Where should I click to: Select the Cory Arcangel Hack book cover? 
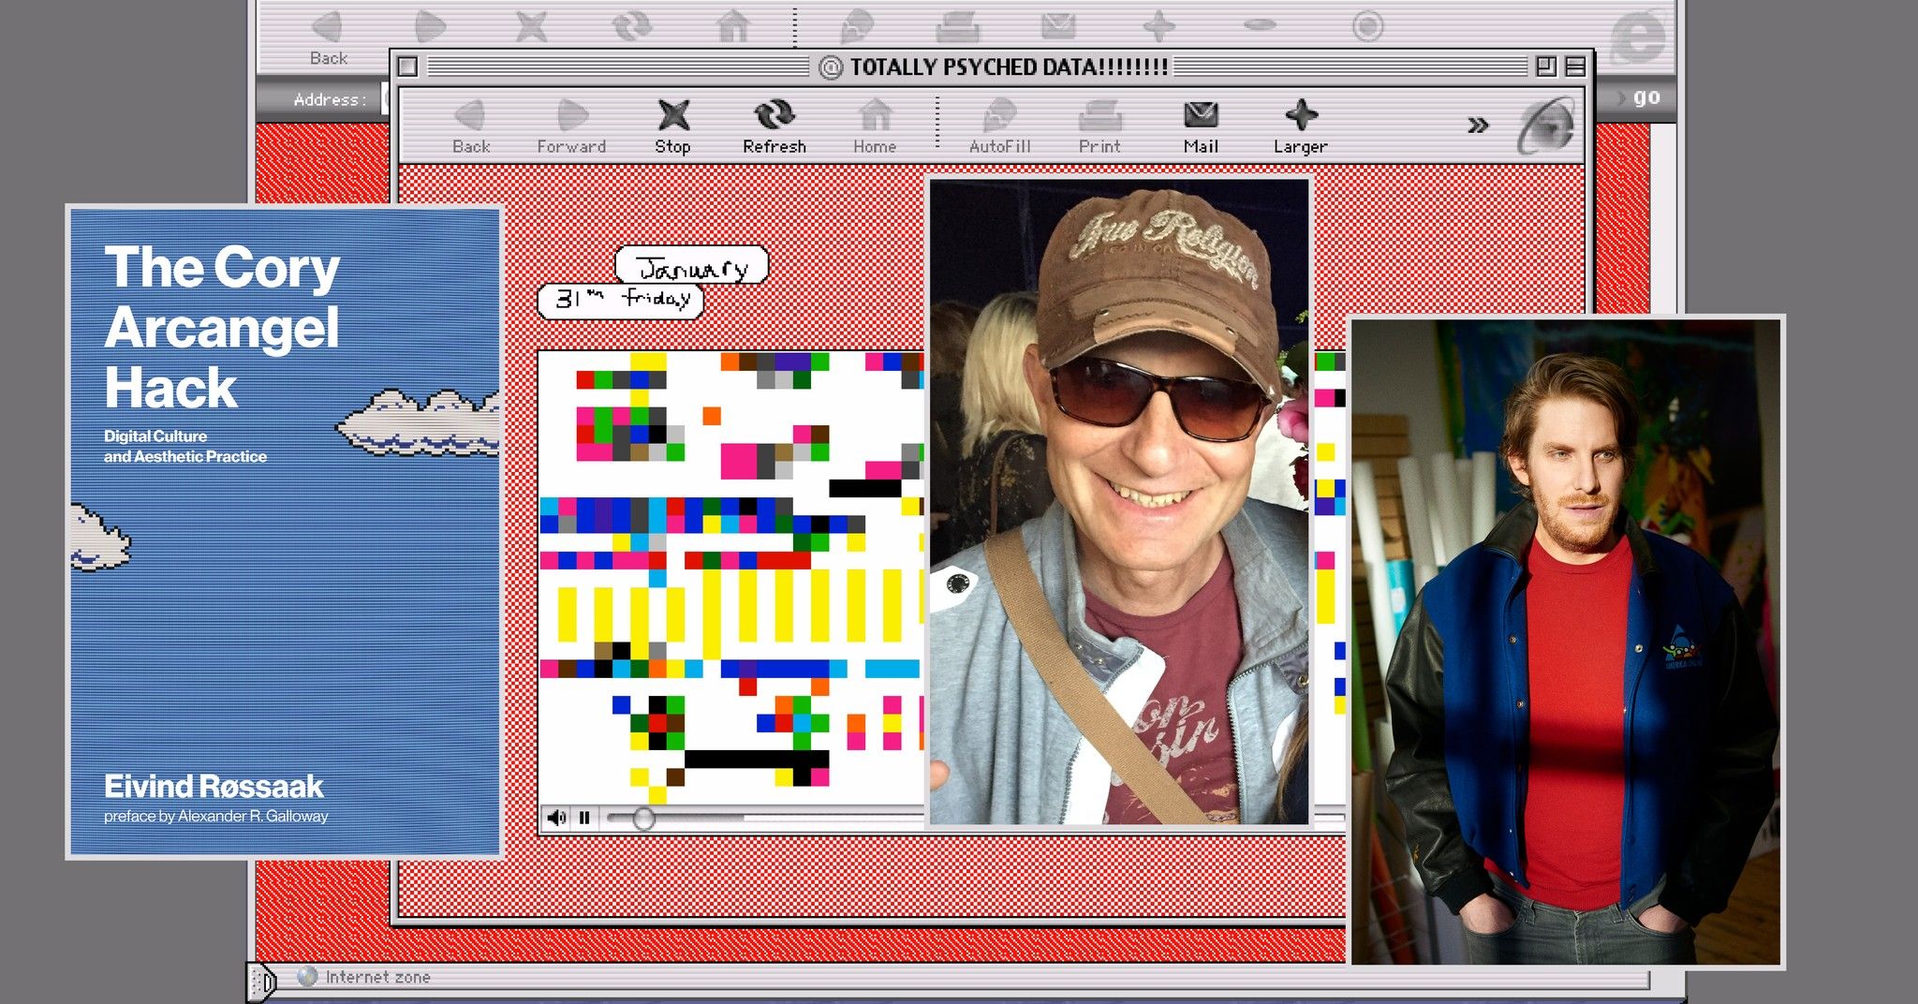[285, 532]
